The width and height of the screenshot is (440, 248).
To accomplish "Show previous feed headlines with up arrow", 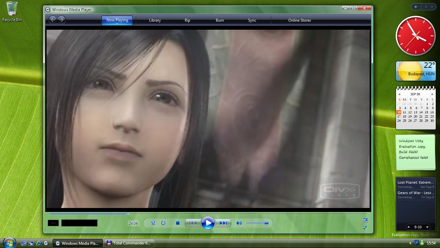I will point(409,227).
